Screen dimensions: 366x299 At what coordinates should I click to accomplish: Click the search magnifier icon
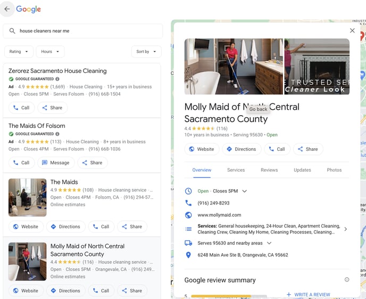coord(12,31)
